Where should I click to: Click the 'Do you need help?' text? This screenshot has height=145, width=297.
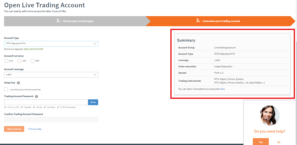coord(270,131)
